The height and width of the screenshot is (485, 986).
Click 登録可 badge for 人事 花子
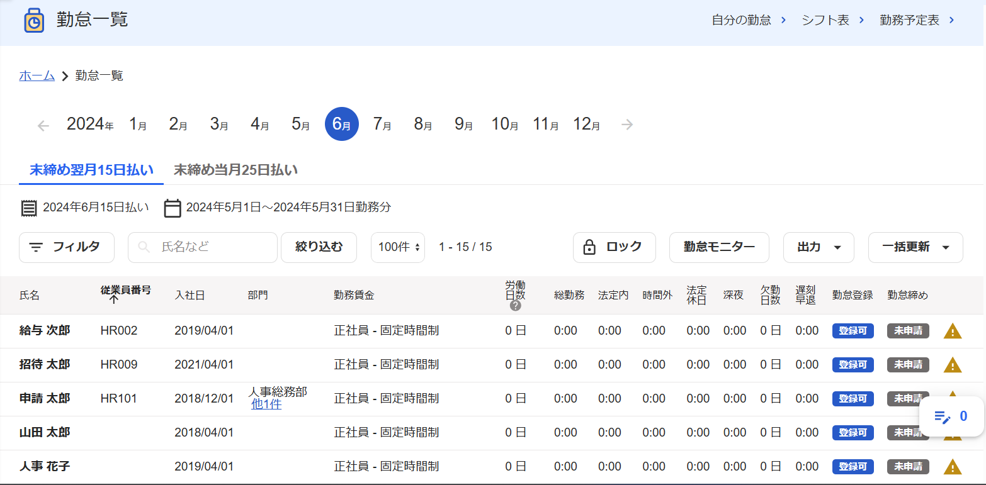point(853,467)
